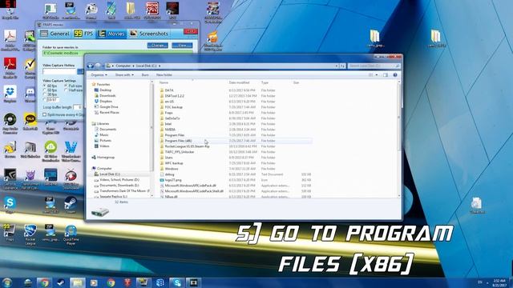Change view using the Explorer views icon
The image size is (513, 288).
click(370, 75)
